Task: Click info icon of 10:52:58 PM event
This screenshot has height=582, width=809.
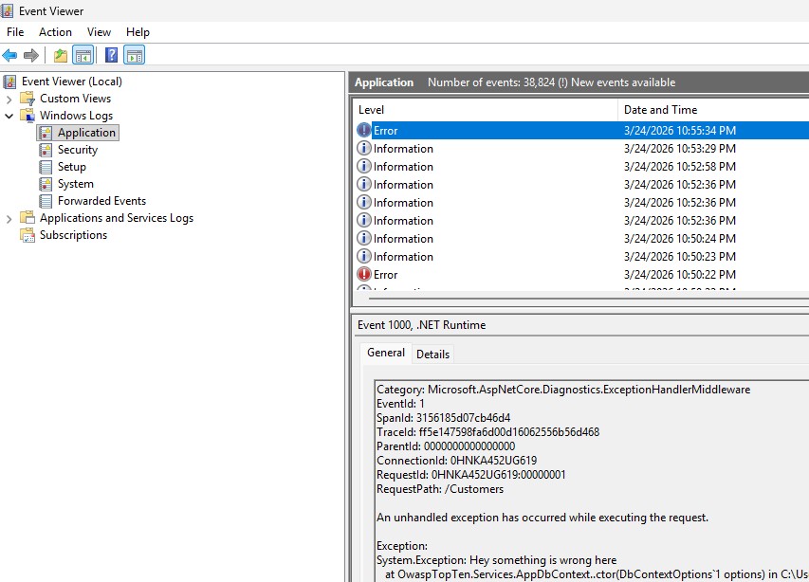Action: [x=364, y=166]
